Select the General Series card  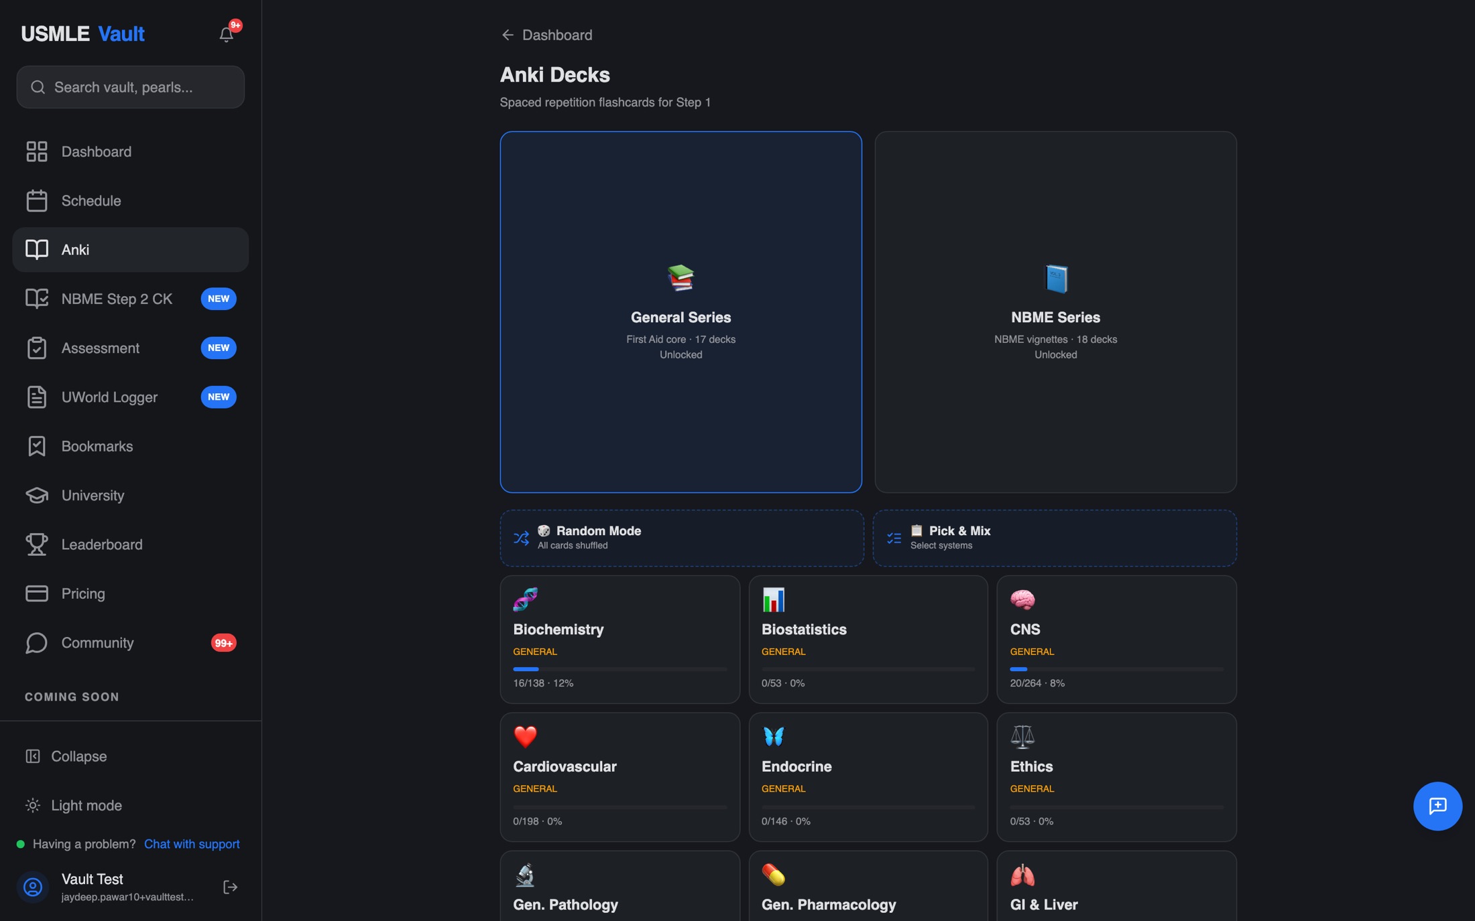(681, 312)
